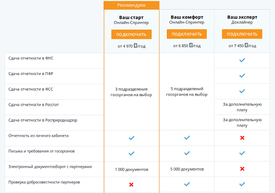Click red cross for личный кабинет in Ваш эксперт
The height and width of the screenshot is (193, 275).
(x=242, y=138)
